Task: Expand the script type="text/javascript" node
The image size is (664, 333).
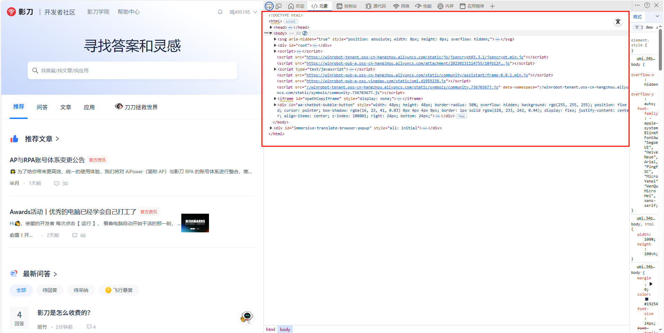Action: pyautogui.click(x=275, y=69)
